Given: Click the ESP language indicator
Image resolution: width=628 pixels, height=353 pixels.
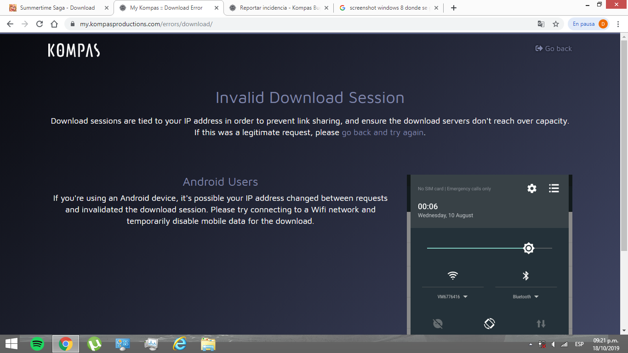Looking at the screenshot, I should [x=579, y=344].
